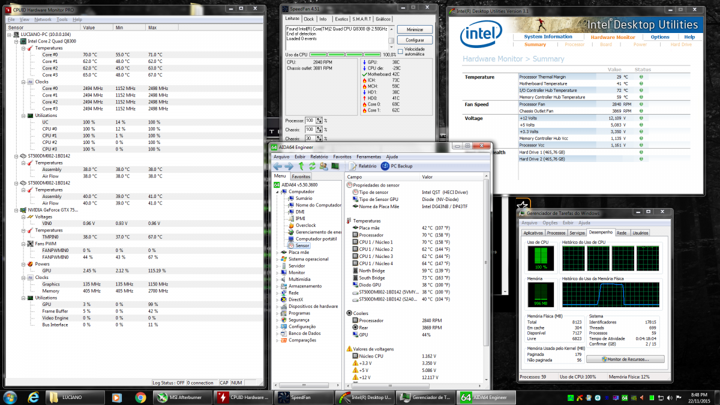The height and width of the screenshot is (405, 720).
Task: Expand the Configuração node in AIDA64
Action: (277, 326)
